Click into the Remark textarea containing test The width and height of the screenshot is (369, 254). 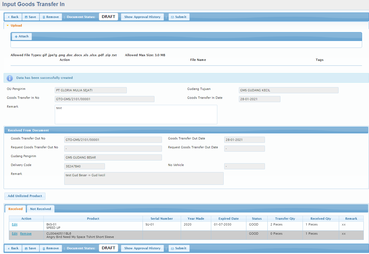(136, 115)
